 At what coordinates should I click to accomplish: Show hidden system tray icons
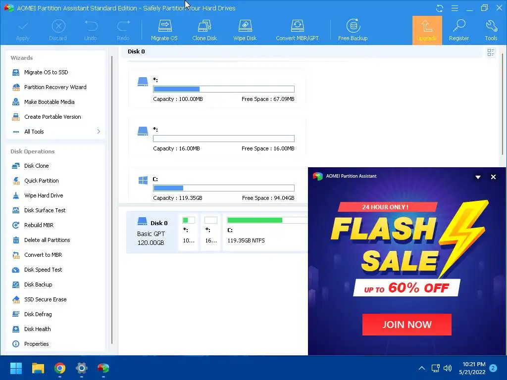tap(422, 368)
